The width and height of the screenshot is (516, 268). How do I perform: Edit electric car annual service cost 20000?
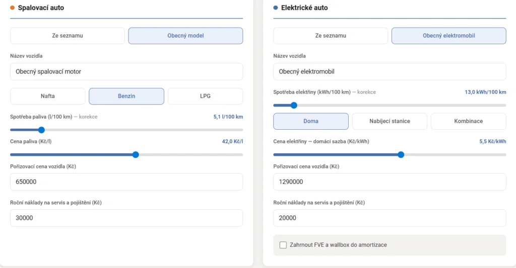click(x=390, y=218)
